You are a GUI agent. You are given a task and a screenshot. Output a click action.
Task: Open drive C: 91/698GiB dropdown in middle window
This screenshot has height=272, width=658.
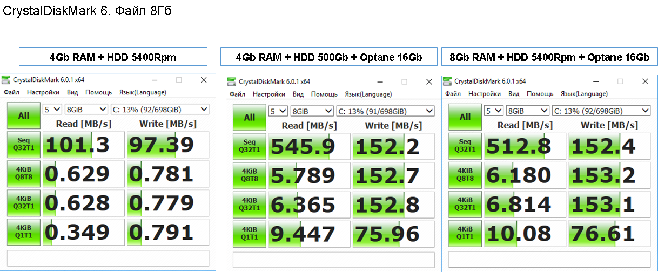click(x=385, y=111)
